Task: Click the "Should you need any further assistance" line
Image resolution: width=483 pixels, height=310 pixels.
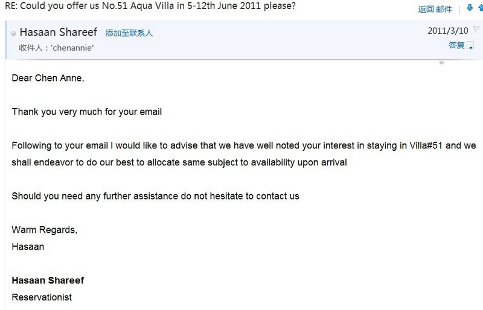Action: (x=155, y=196)
